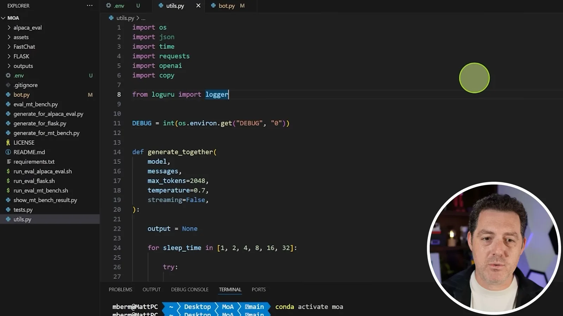The height and width of the screenshot is (316, 563).
Task: Click line number 14 in the gutter
Action: 117,152
